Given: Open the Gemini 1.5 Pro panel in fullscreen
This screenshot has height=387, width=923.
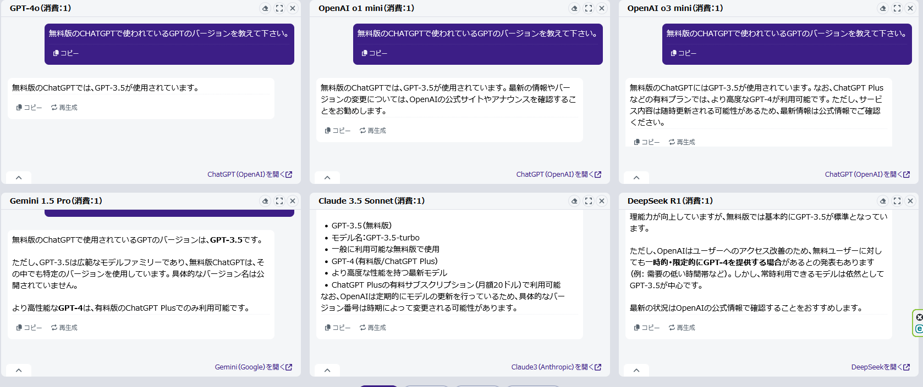Looking at the screenshot, I should tap(279, 201).
